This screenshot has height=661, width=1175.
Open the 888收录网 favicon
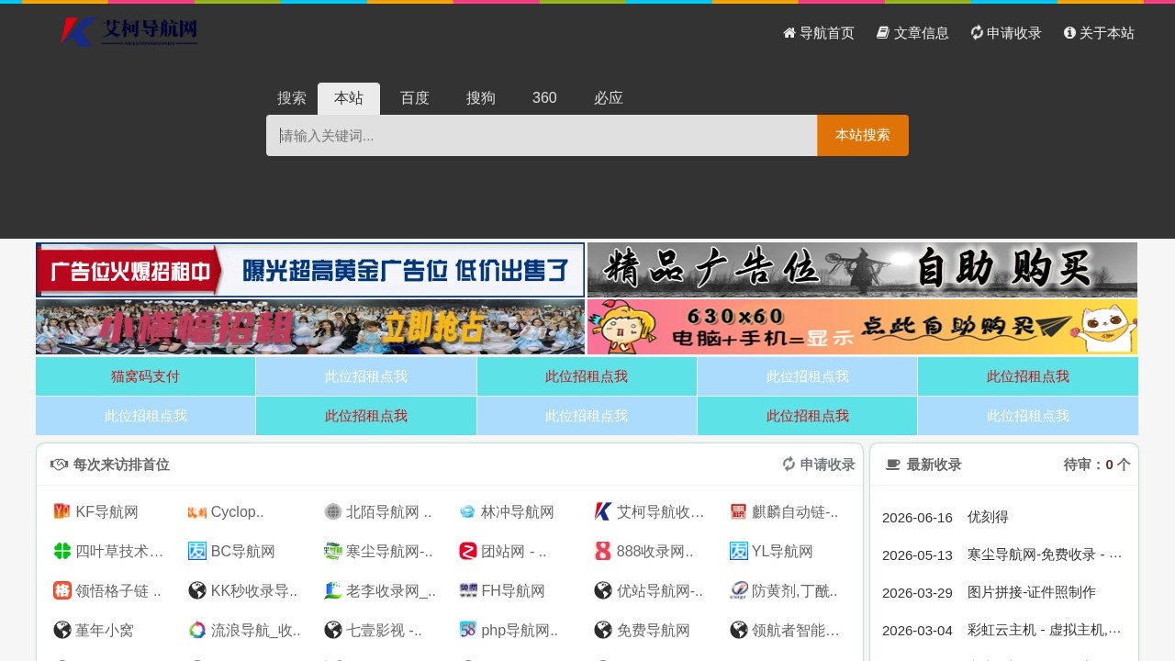click(x=603, y=551)
